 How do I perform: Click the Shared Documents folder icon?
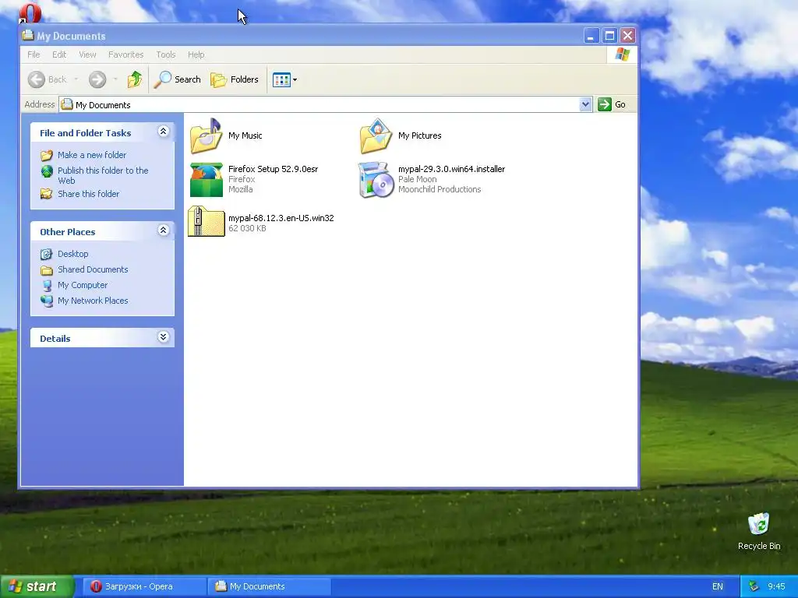pos(47,270)
